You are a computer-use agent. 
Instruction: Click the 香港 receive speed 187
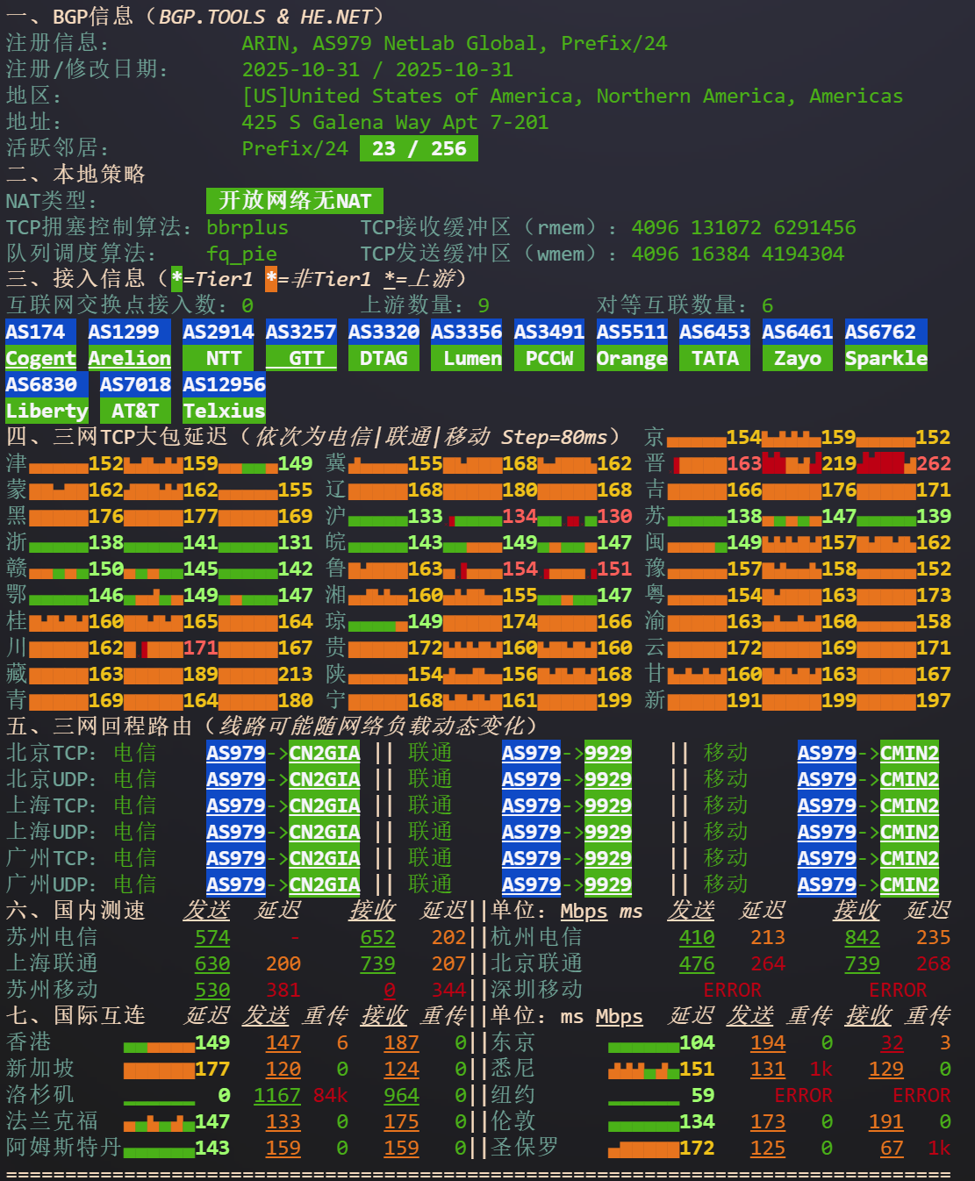click(x=401, y=1042)
